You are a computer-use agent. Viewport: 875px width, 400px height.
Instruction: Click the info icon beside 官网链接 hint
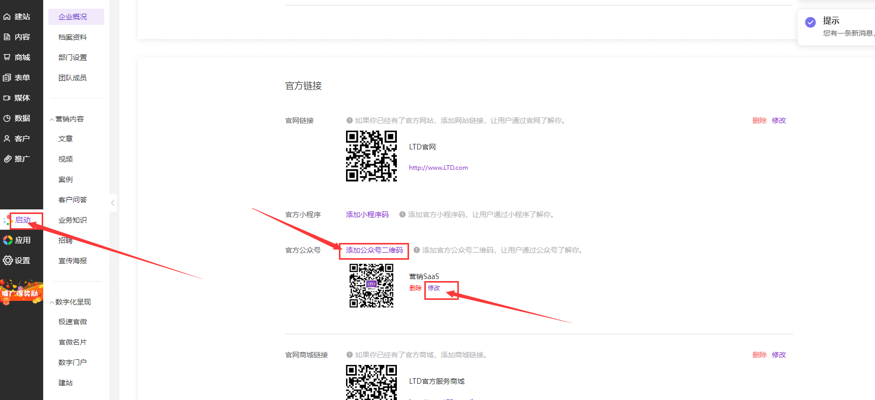[350, 120]
